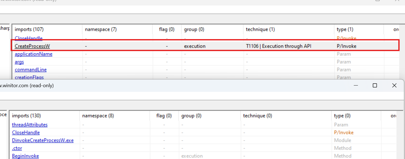Sort by imports (107) column header

(x=29, y=29)
